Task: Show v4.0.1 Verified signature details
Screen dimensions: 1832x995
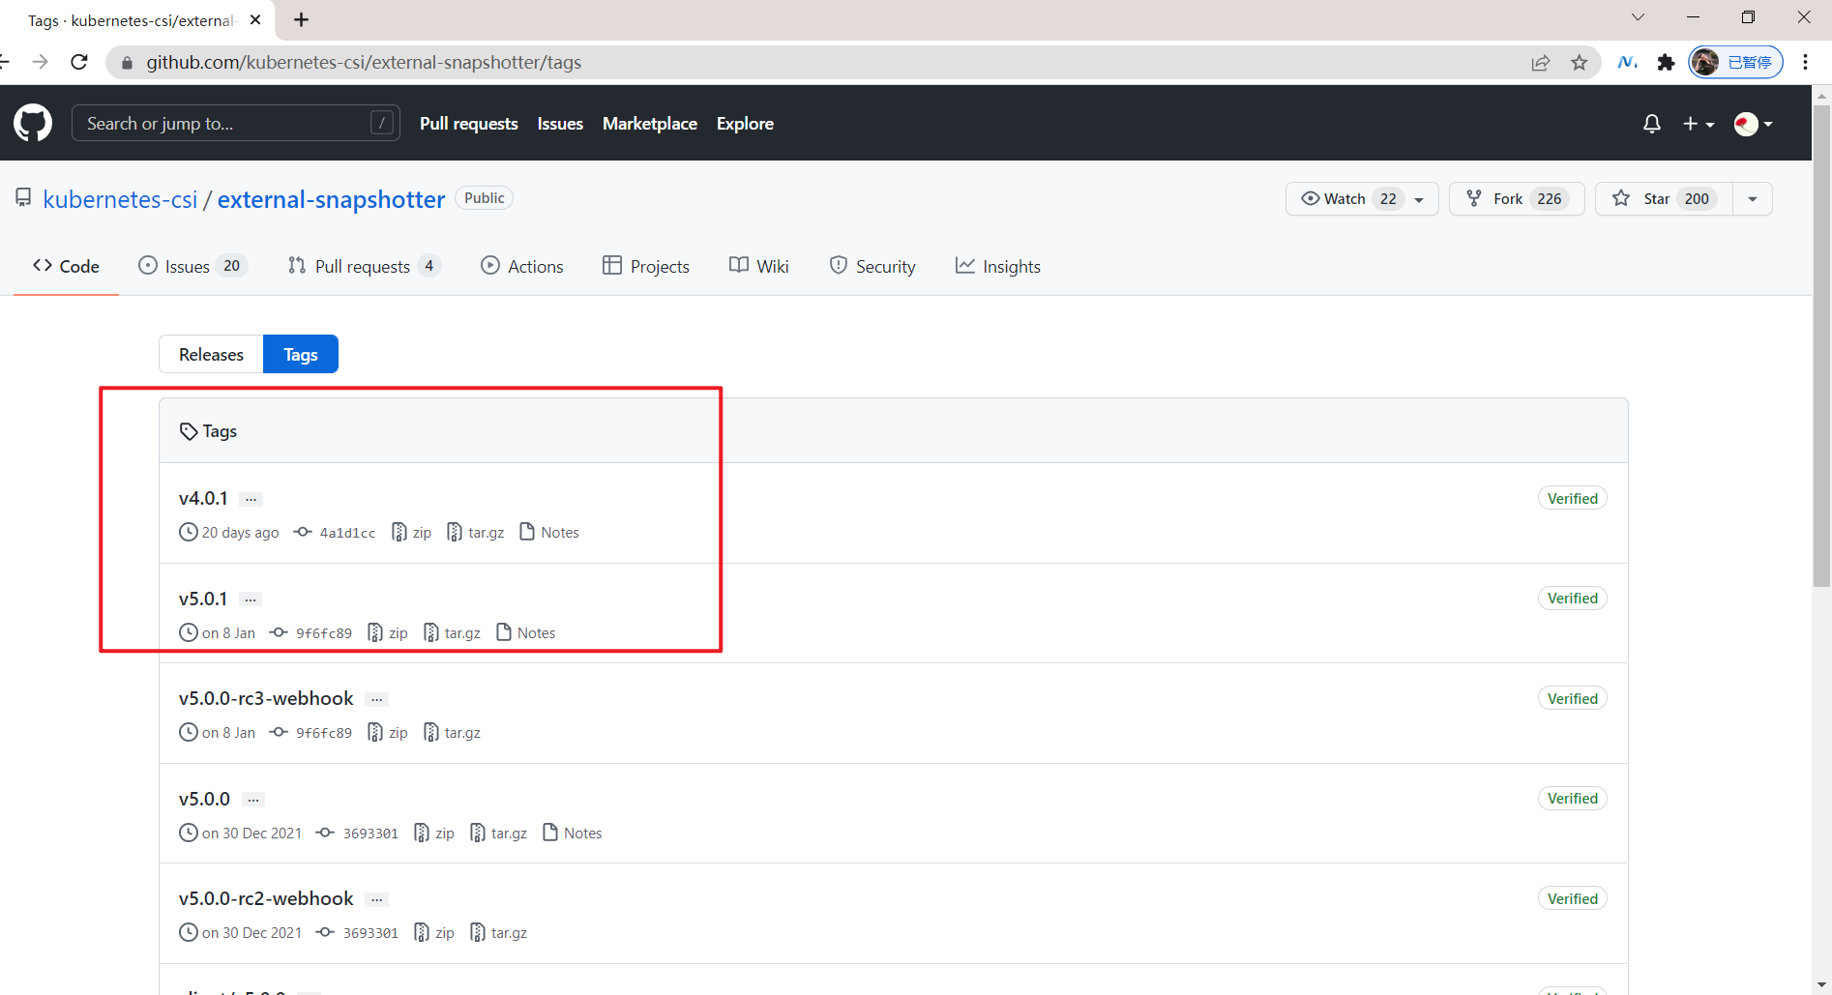Action: point(1573,498)
